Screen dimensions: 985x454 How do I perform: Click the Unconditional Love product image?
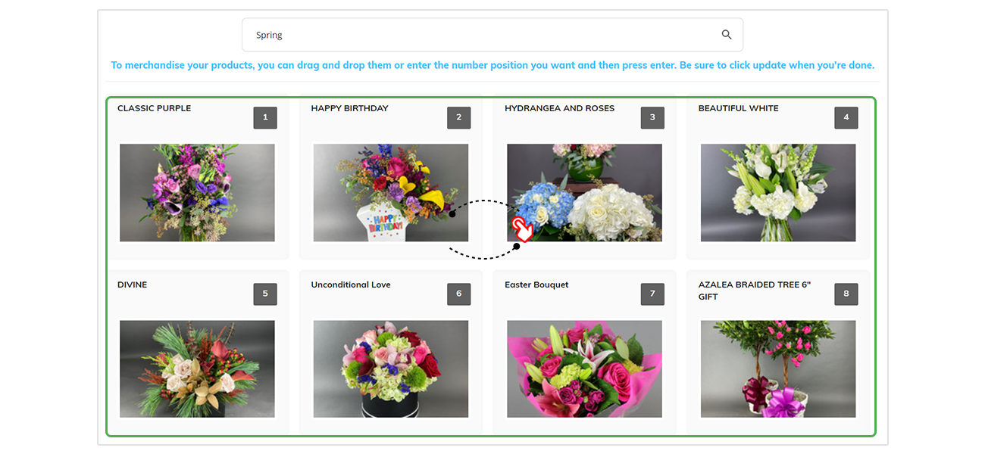pos(390,368)
